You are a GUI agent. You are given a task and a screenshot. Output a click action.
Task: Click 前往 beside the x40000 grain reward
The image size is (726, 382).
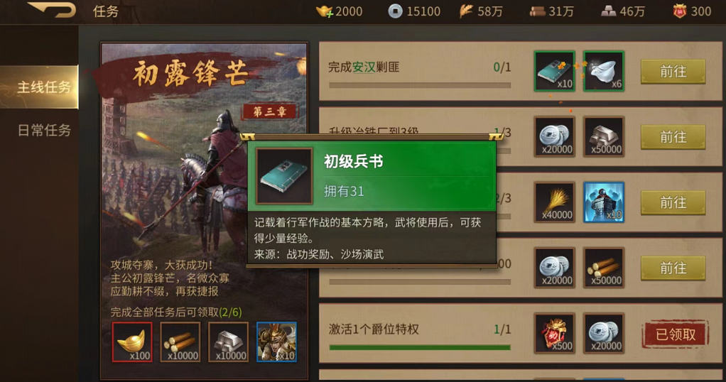coord(673,202)
